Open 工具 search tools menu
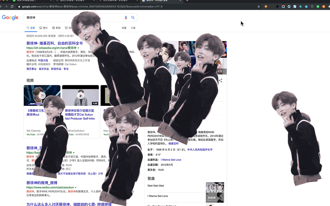Screen dimensions: 330x206 [133, 28]
